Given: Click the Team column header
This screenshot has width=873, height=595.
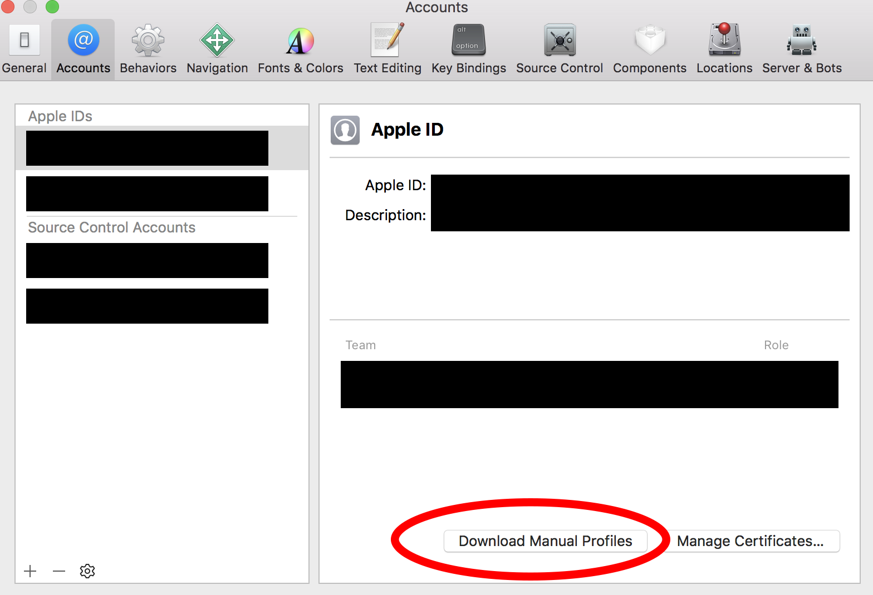Looking at the screenshot, I should click(361, 345).
